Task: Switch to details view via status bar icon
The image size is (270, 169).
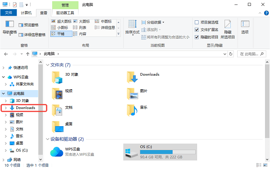Action: tap(258, 165)
